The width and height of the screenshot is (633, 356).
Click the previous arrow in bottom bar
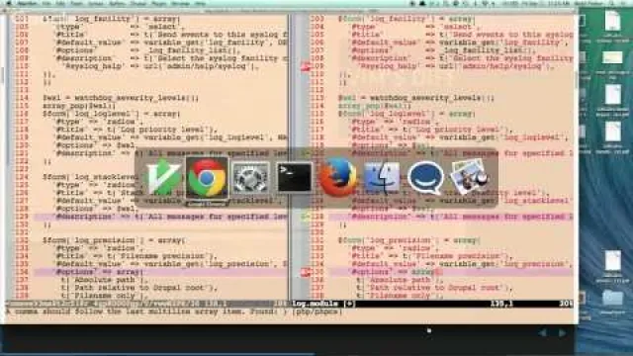click(543, 333)
